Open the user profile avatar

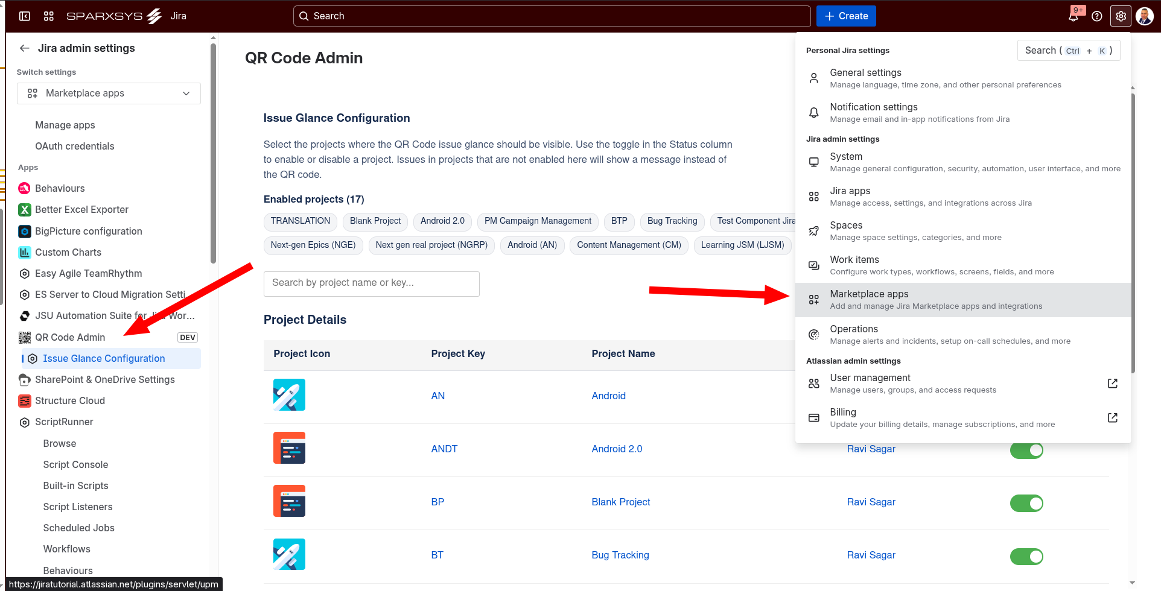1144,16
